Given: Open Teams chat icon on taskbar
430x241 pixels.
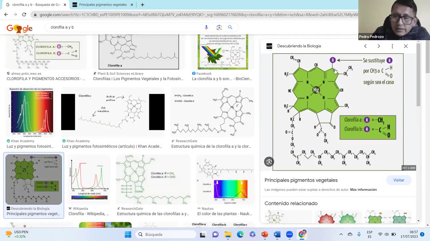Looking at the screenshot, I should [215, 234].
